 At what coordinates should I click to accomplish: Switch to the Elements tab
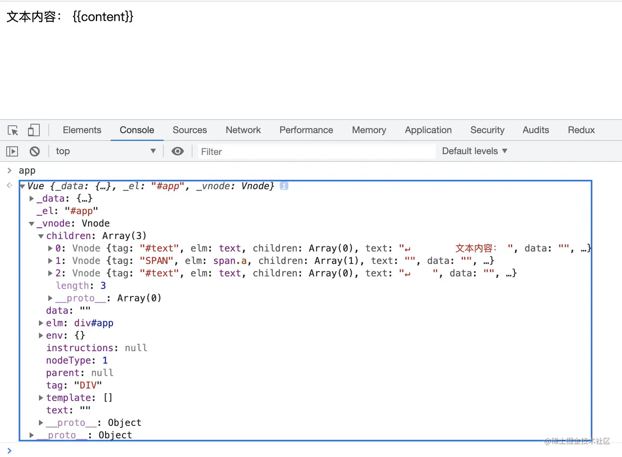click(82, 130)
